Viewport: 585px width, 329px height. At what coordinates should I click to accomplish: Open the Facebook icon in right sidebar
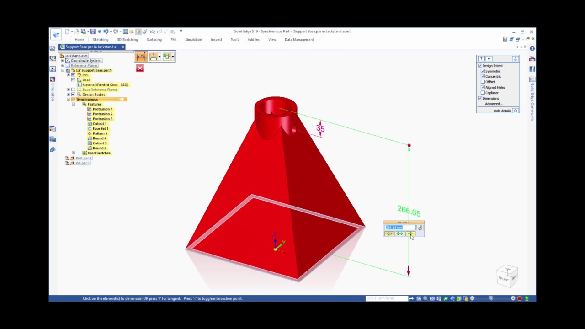(532, 69)
